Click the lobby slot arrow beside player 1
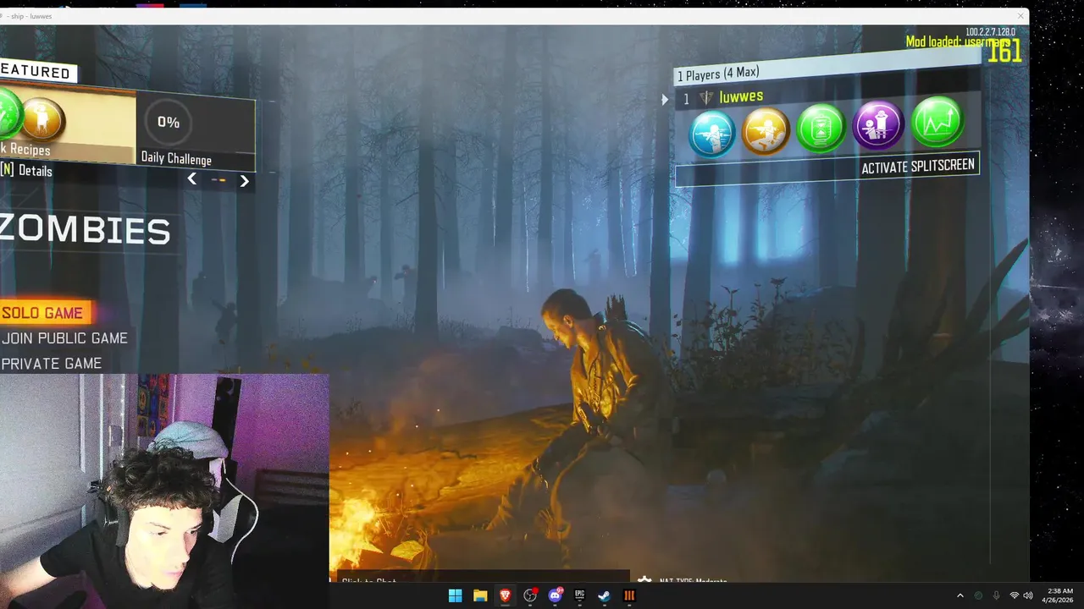Screen dimensions: 1084x609 [666, 99]
